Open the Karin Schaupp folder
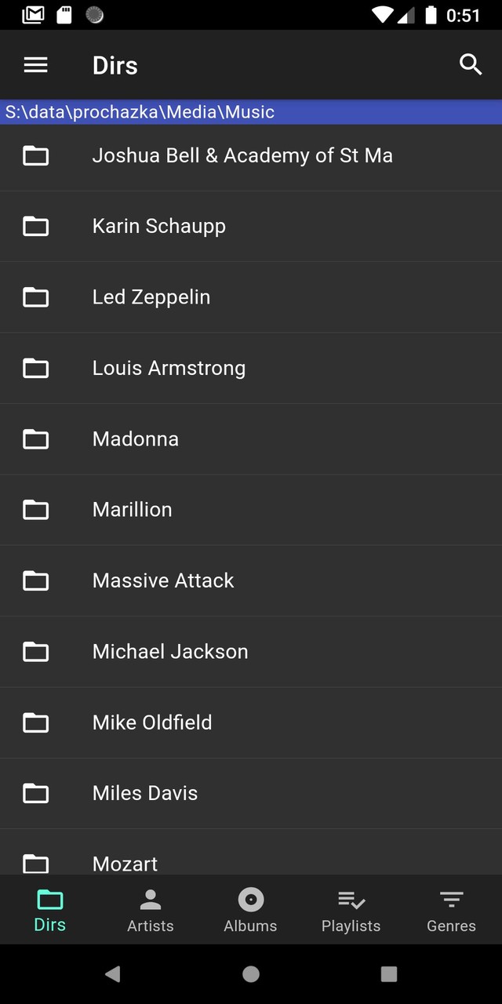502x1004 pixels. tap(159, 226)
